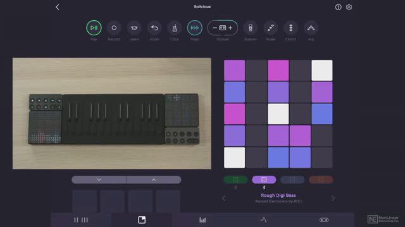This screenshot has height=227, width=405.
Task: Go to next sound with right arrow
Action: 333,199
